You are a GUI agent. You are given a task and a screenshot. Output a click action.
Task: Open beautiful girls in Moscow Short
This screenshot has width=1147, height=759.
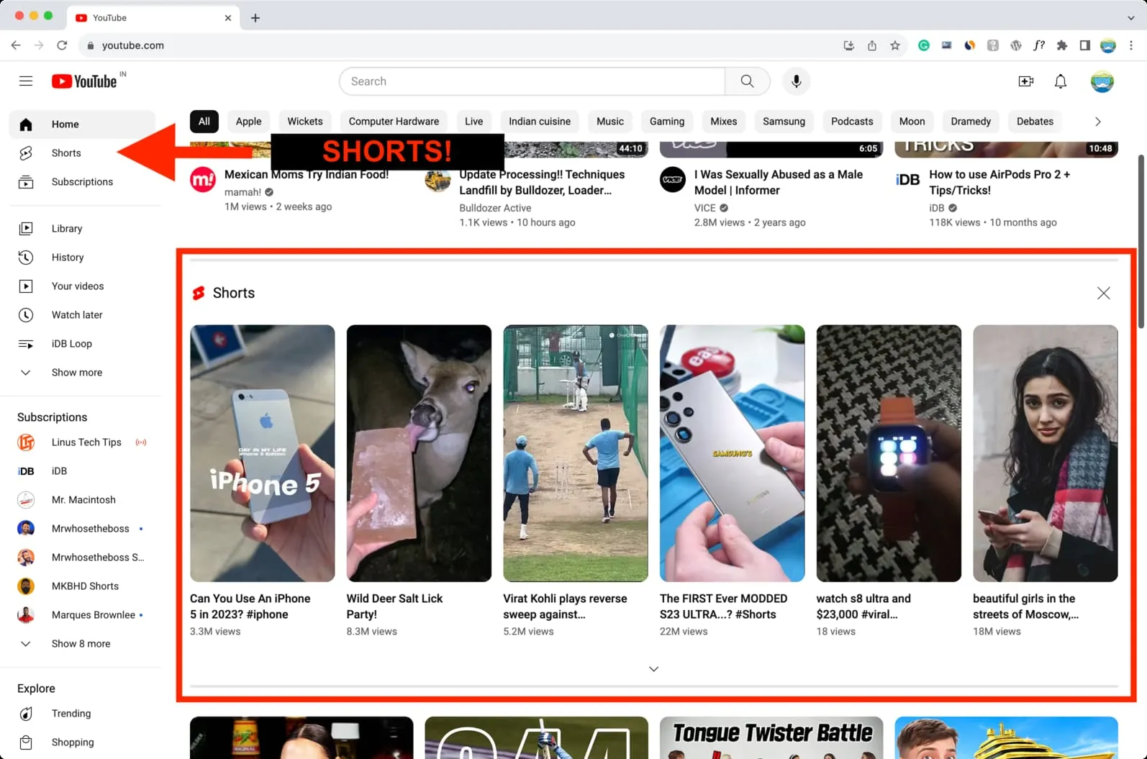click(x=1046, y=453)
